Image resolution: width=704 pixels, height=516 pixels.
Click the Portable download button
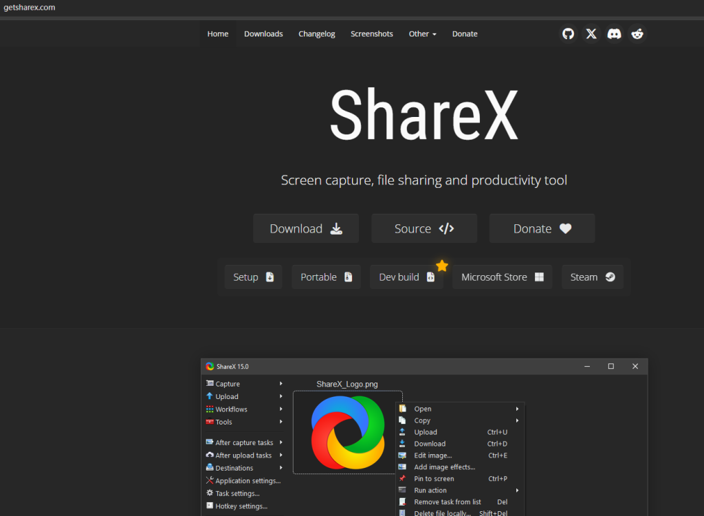point(327,277)
